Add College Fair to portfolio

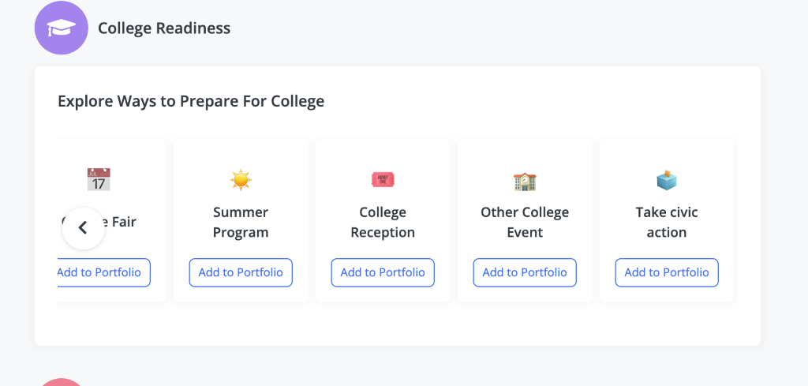click(x=103, y=272)
